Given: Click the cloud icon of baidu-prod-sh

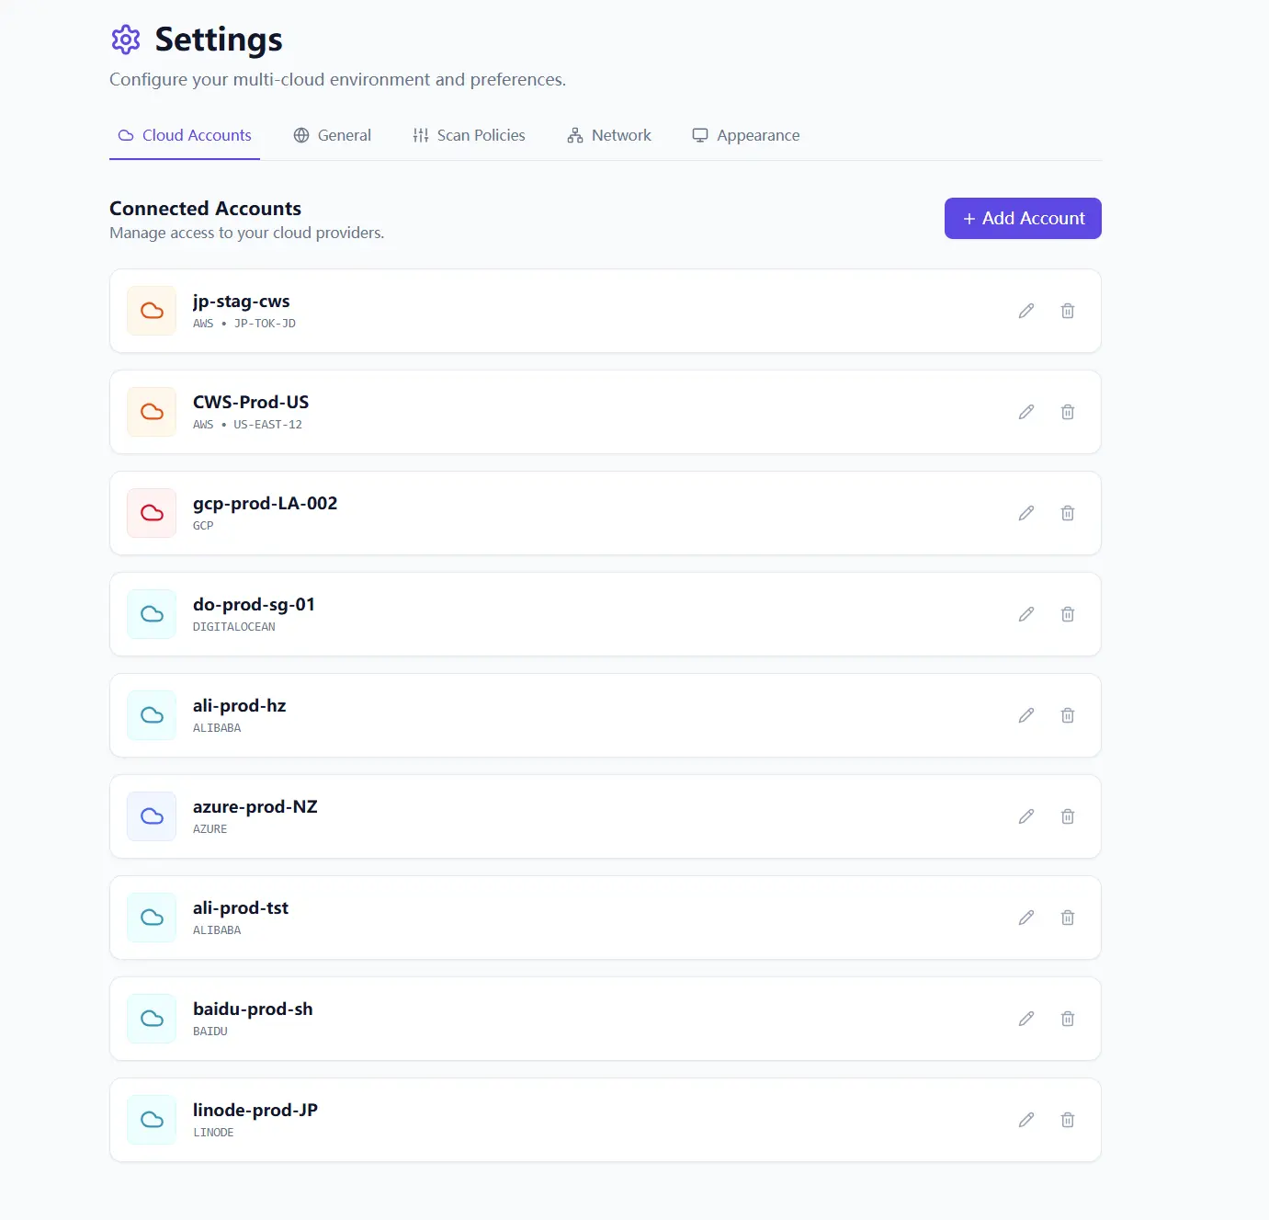Looking at the screenshot, I should click(x=152, y=1019).
